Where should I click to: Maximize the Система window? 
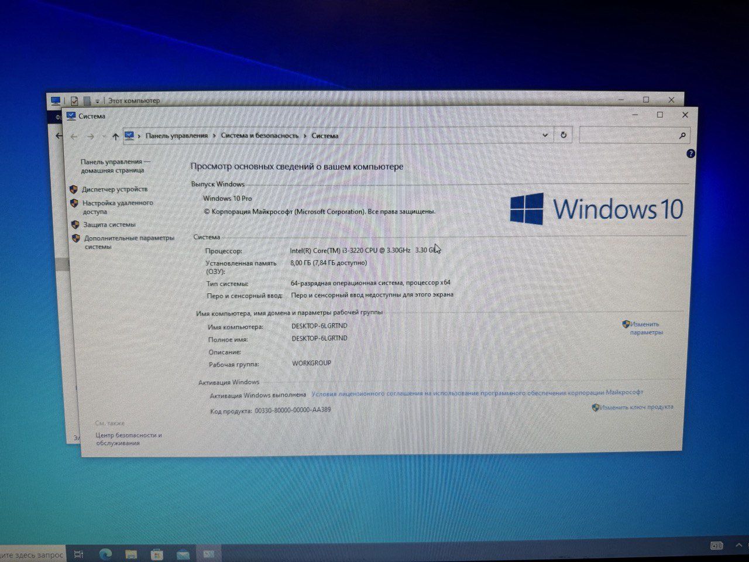(660, 115)
